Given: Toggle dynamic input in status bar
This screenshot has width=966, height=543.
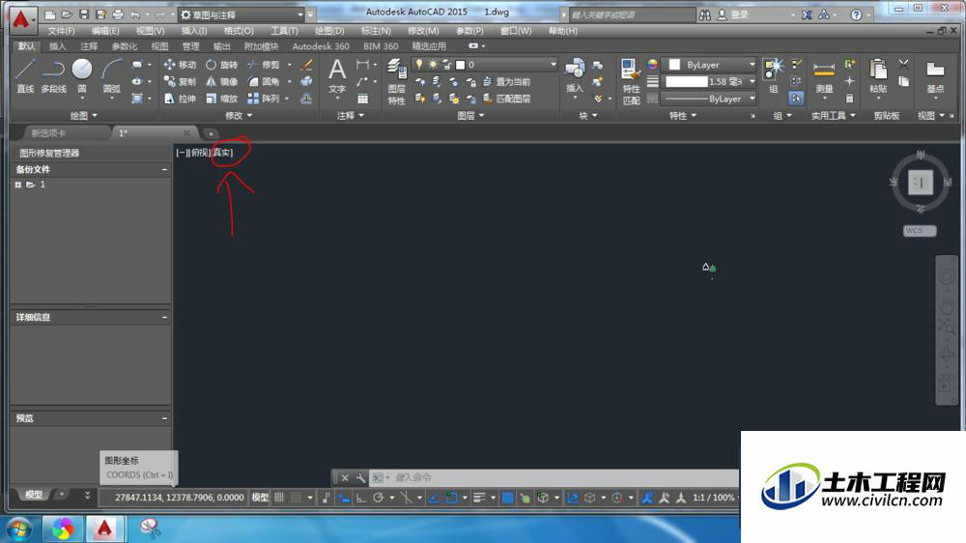Looking at the screenshot, I should click(x=344, y=498).
